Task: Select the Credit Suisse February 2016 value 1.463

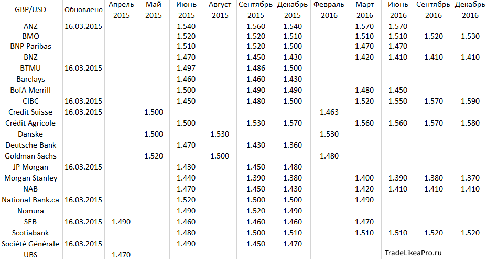Action: coord(329,112)
